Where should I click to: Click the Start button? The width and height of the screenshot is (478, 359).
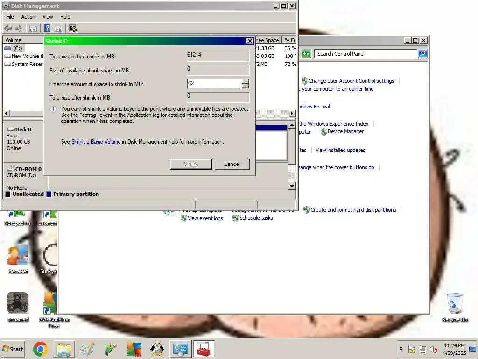13,349
